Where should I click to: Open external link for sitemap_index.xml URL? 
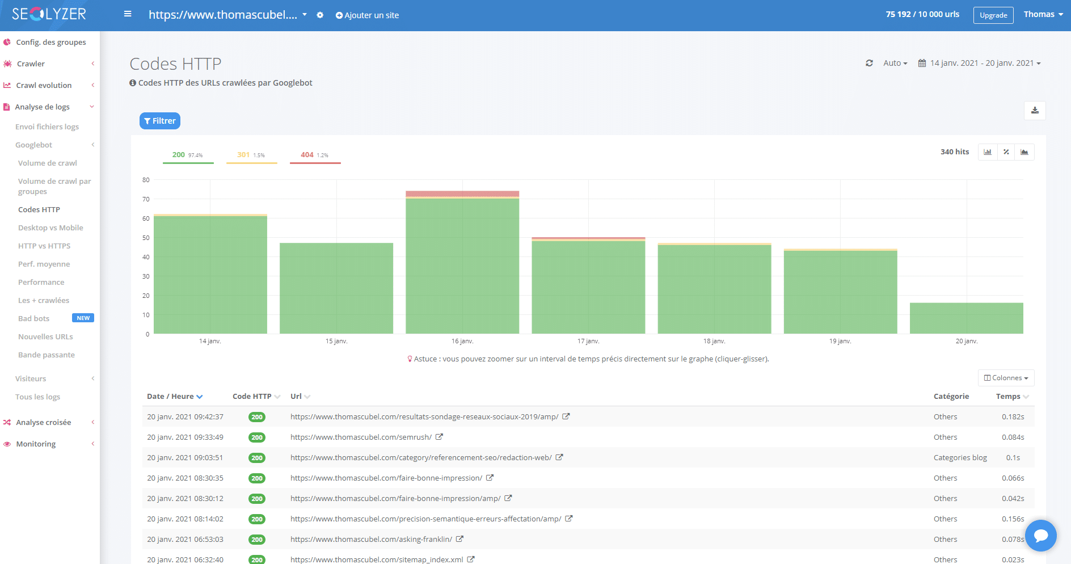(471, 559)
